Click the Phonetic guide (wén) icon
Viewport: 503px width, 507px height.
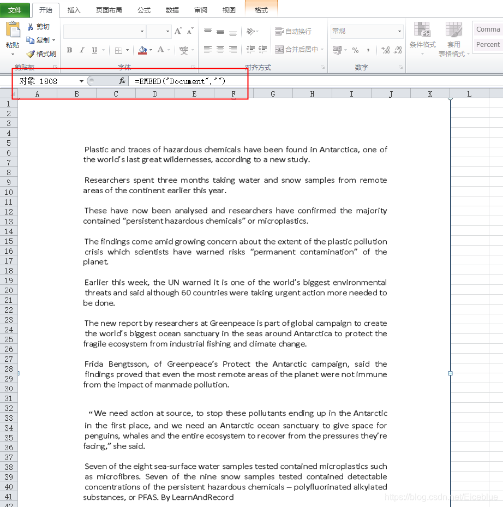click(184, 50)
